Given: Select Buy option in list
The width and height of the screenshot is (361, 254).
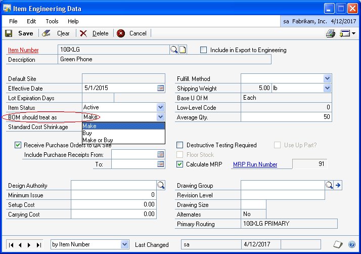Looking at the screenshot, I should [x=123, y=133].
